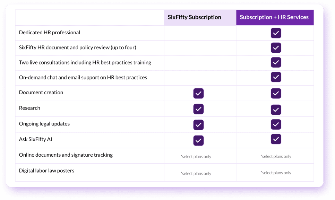Click select plans only note for Online documents, SixFifty Subscription

196,157
